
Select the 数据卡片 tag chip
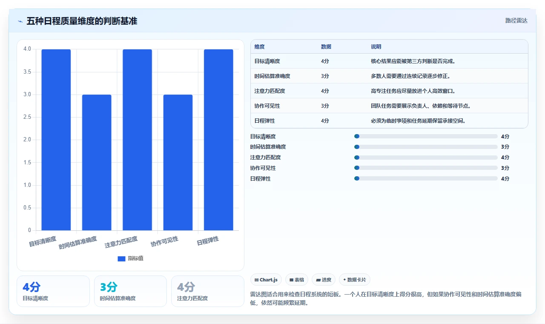pos(355,280)
